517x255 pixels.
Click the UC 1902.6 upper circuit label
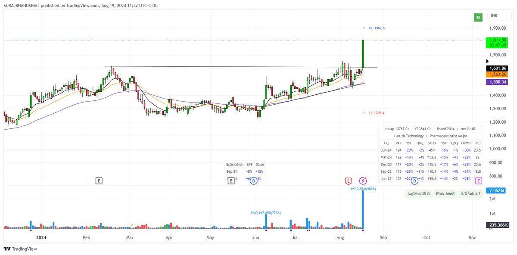tap(377, 28)
